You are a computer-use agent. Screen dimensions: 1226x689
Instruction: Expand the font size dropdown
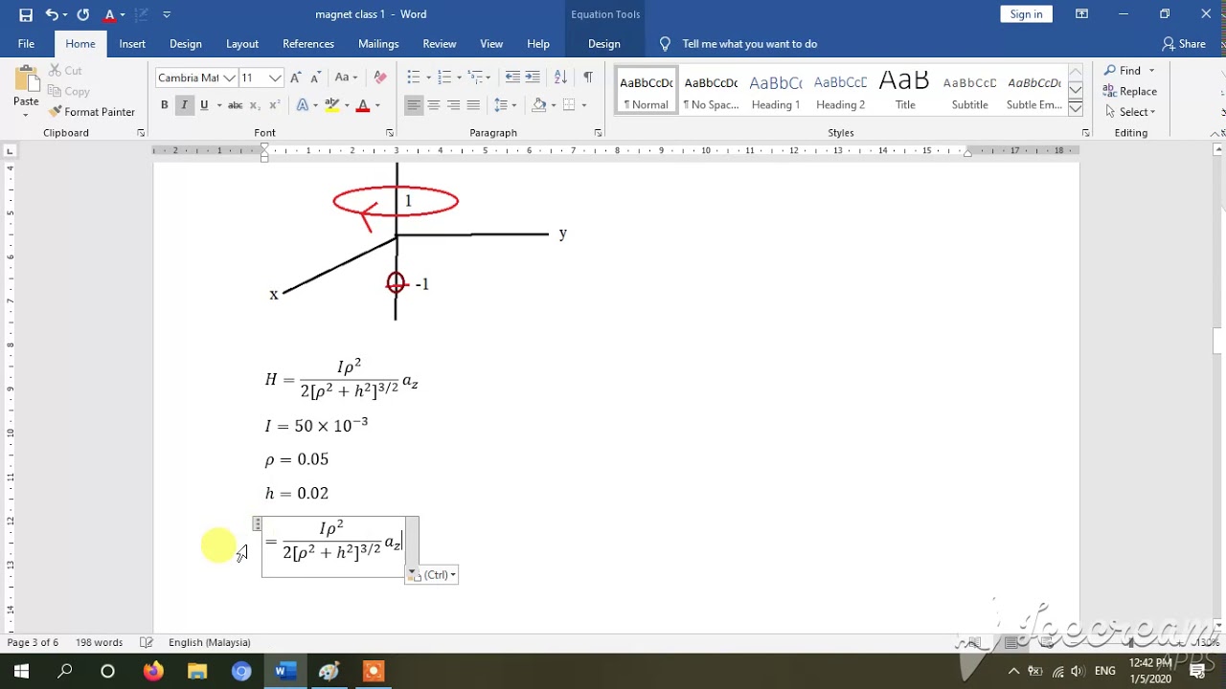point(276,78)
